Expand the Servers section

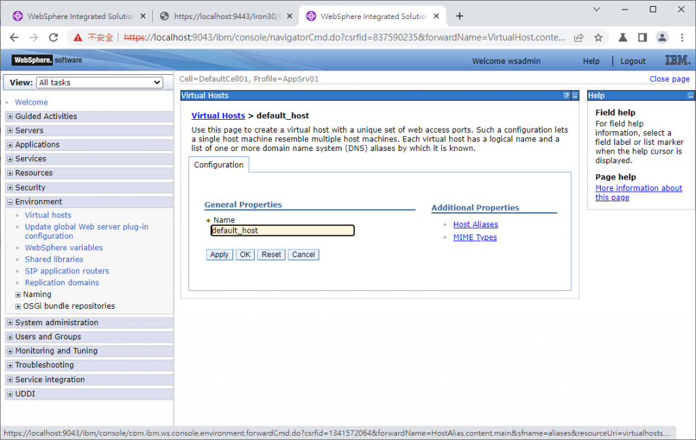(x=10, y=131)
